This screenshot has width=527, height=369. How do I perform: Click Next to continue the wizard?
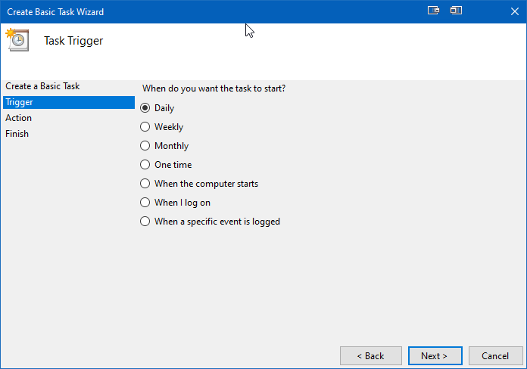[435, 355]
